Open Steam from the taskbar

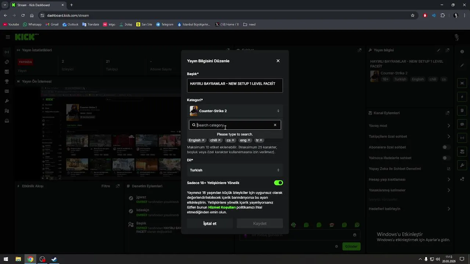tap(54, 259)
